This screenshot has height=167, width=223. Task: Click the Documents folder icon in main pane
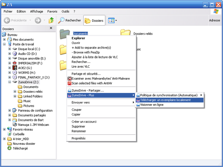coord(65,34)
